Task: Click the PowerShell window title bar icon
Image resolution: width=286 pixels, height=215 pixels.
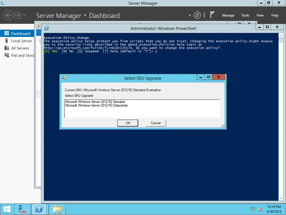Action: click(x=47, y=28)
